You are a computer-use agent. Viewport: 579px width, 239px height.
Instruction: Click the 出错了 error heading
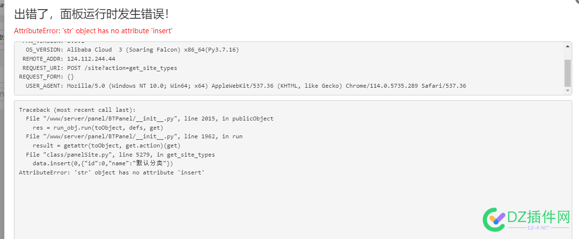[x=91, y=14]
